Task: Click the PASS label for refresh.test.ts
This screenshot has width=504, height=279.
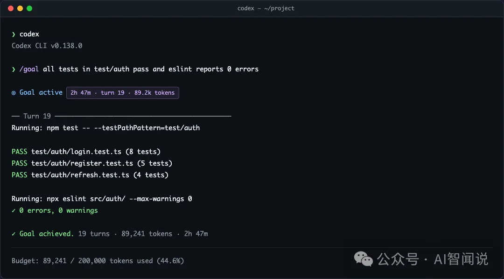Action: [x=19, y=175]
